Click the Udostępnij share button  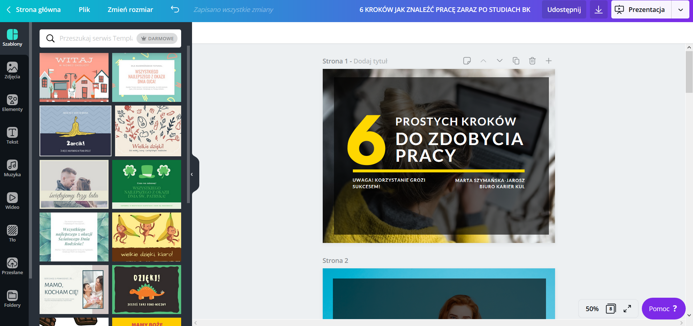point(564,9)
